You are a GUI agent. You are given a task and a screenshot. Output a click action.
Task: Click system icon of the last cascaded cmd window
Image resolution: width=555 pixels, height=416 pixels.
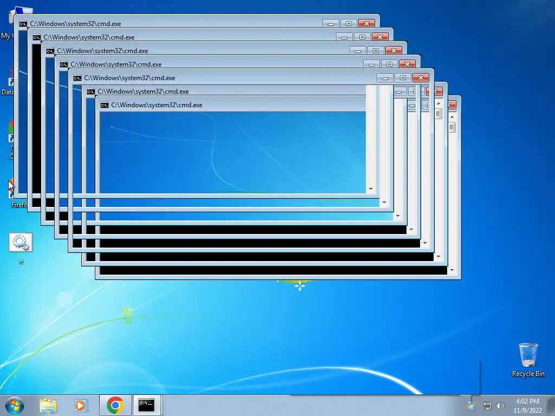(105, 105)
